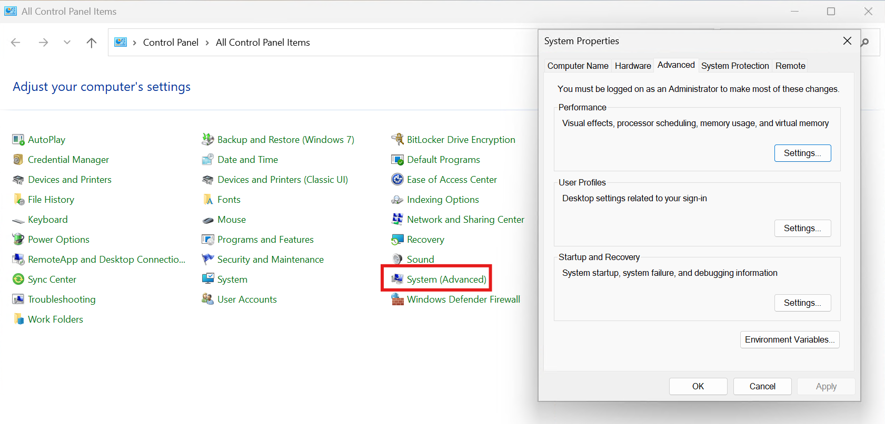885x424 pixels.
Task: Click the File History icon
Action: [x=18, y=200]
